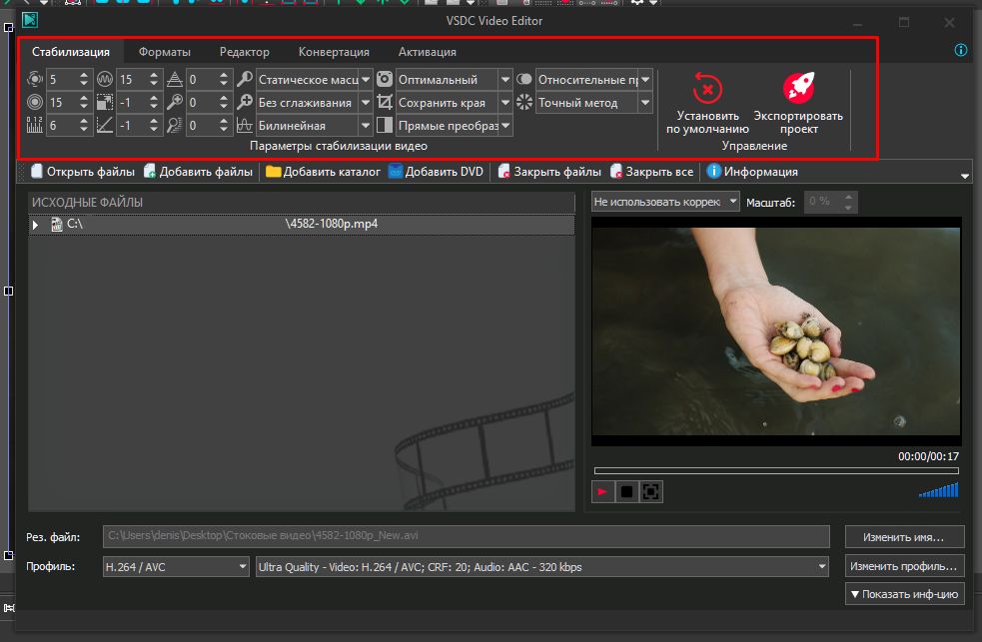Click the Рез. файл output path field
The height and width of the screenshot is (642, 982).
coord(466,536)
